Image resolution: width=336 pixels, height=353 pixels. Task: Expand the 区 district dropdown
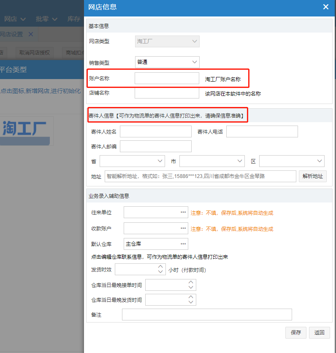pyautogui.click(x=292, y=161)
